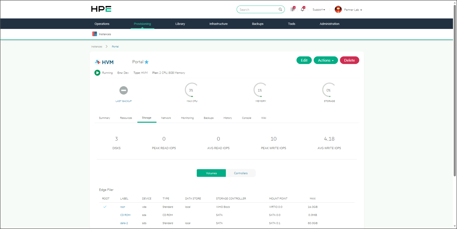Image resolution: width=457 pixels, height=229 pixels.
Task: Click the page vertical scrollbar
Action: 455,90
